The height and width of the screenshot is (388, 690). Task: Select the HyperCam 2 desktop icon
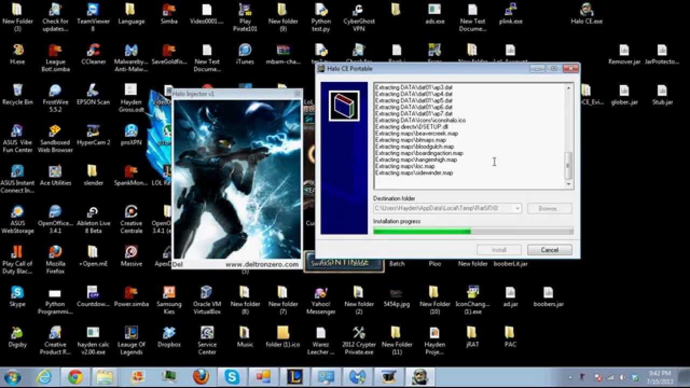[x=93, y=135]
